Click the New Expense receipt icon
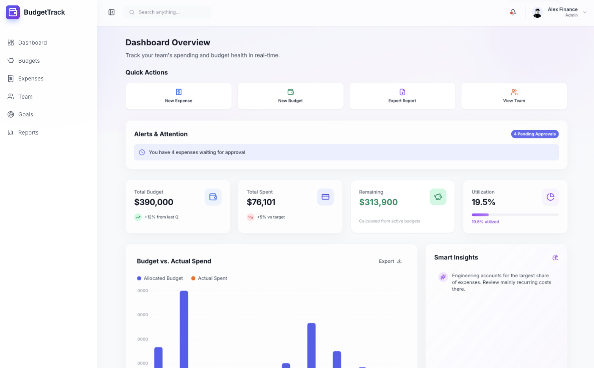Viewport: 594px width, 368px height. pyautogui.click(x=179, y=92)
